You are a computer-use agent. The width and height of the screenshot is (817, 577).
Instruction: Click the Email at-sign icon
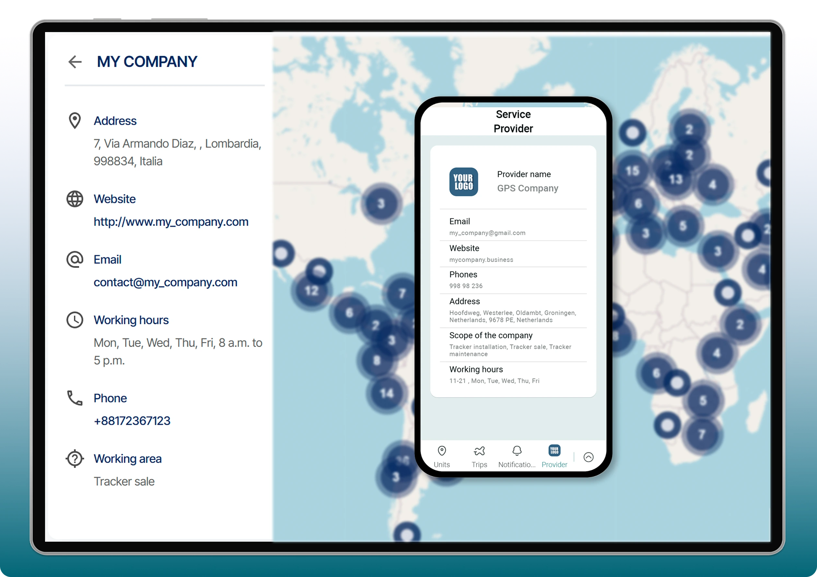(x=75, y=259)
